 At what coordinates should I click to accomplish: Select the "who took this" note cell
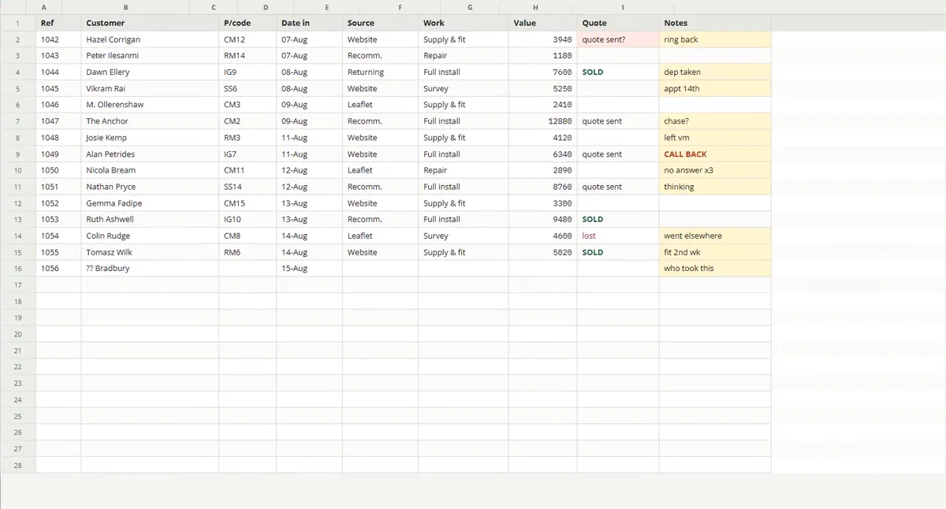715,269
